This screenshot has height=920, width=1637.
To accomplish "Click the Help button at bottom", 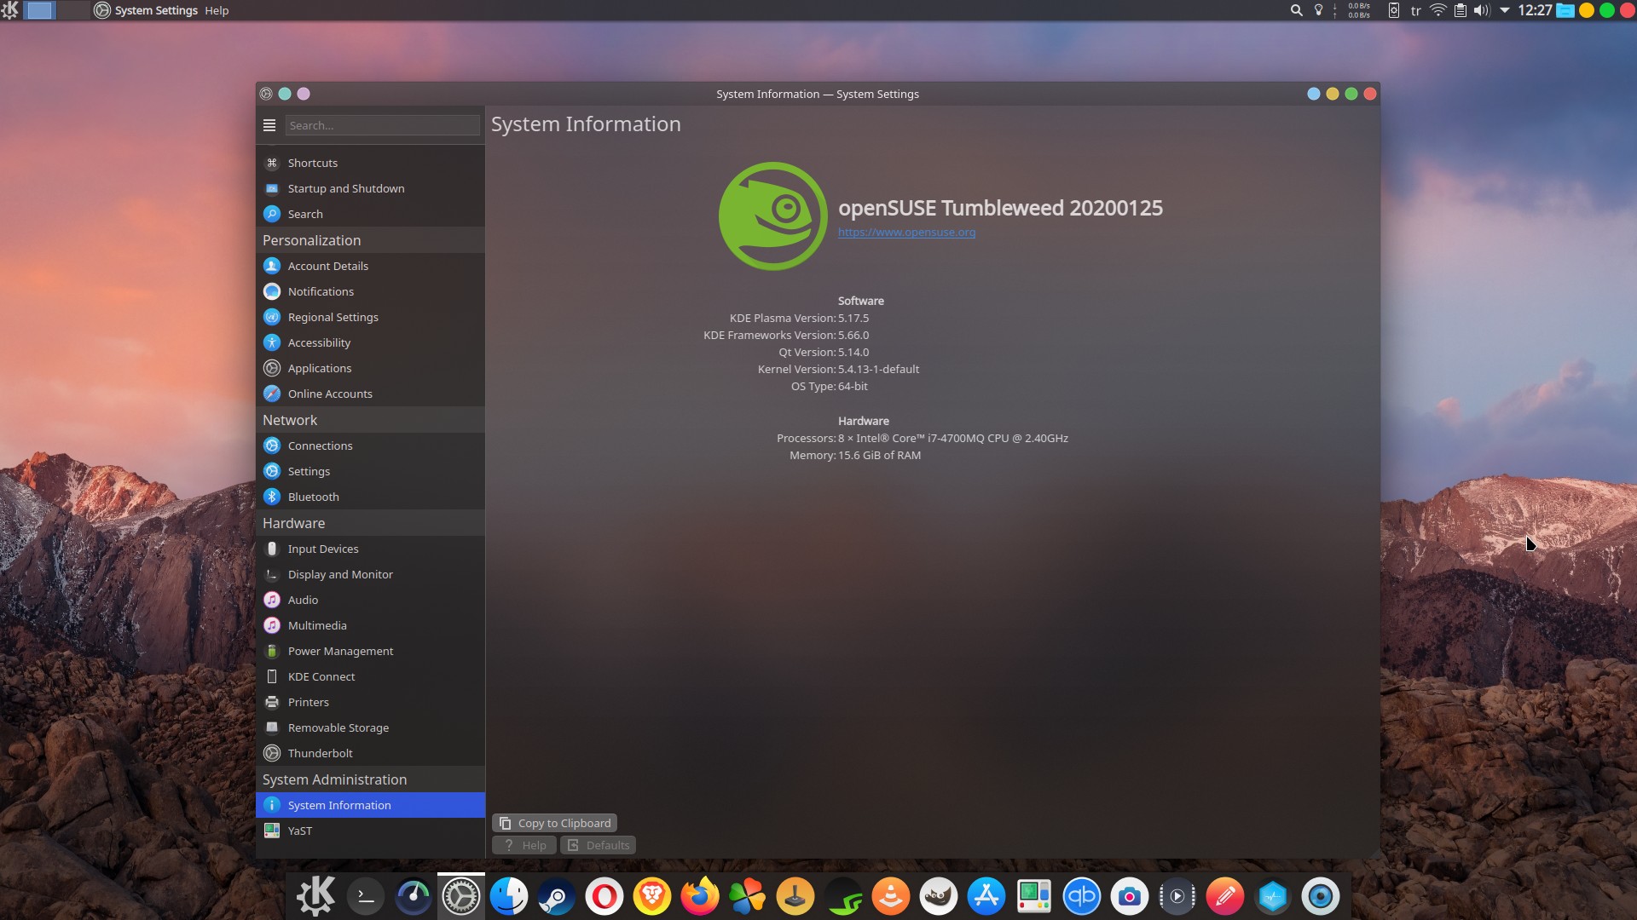I will click(x=523, y=845).
